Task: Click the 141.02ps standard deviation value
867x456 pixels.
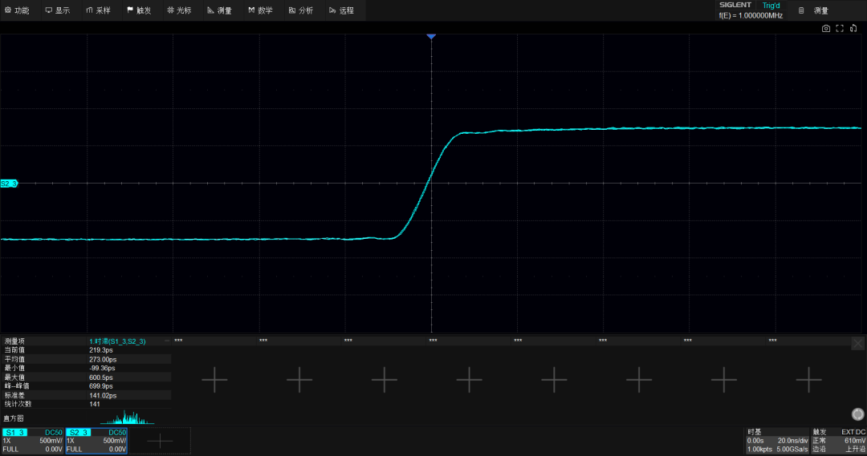Action: [x=102, y=395]
